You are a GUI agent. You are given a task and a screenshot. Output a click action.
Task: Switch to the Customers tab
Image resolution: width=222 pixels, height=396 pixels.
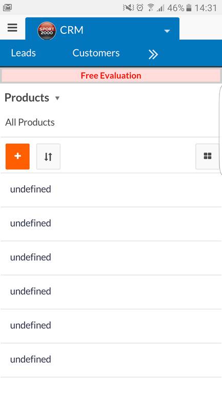click(96, 53)
